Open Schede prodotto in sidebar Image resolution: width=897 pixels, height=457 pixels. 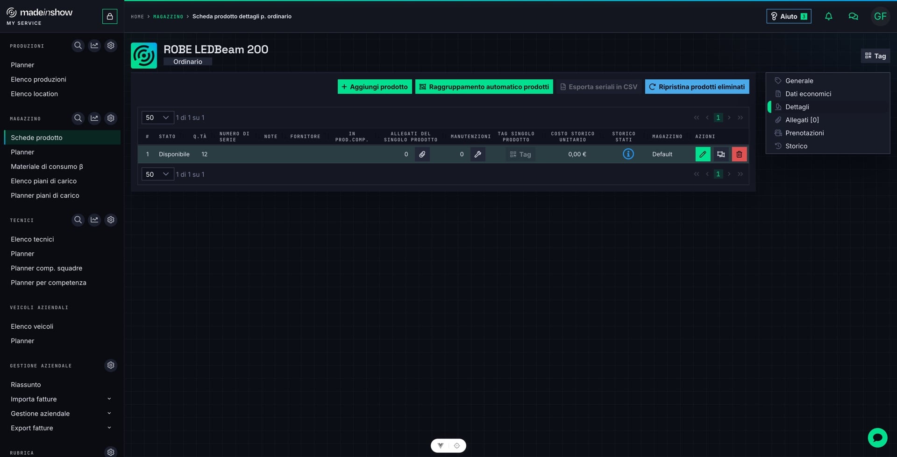pos(62,138)
